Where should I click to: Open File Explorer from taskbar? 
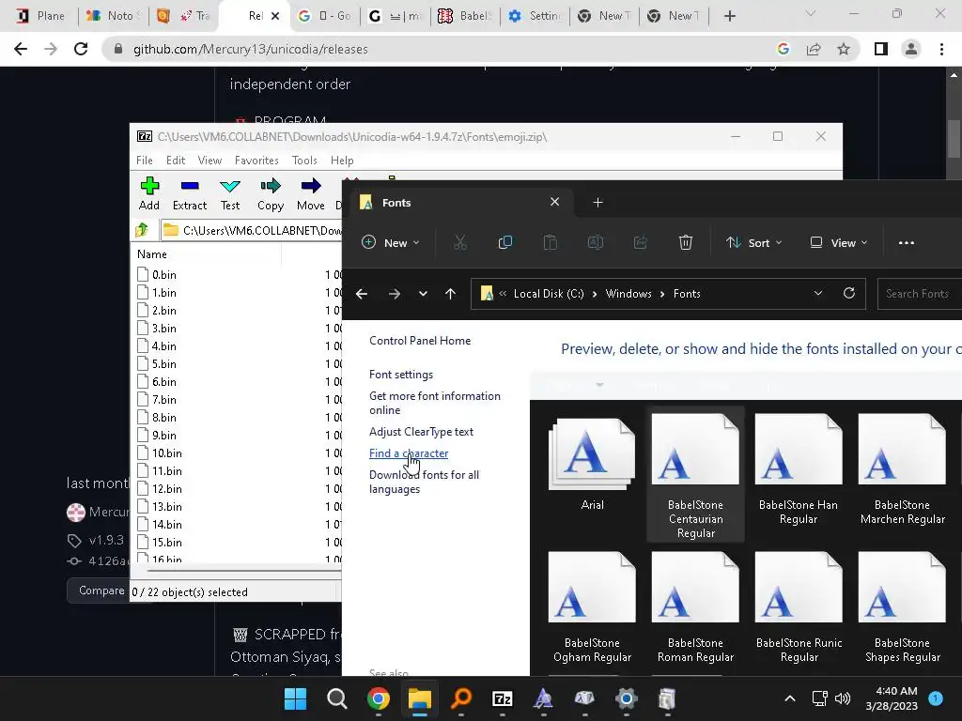pyautogui.click(x=420, y=698)
